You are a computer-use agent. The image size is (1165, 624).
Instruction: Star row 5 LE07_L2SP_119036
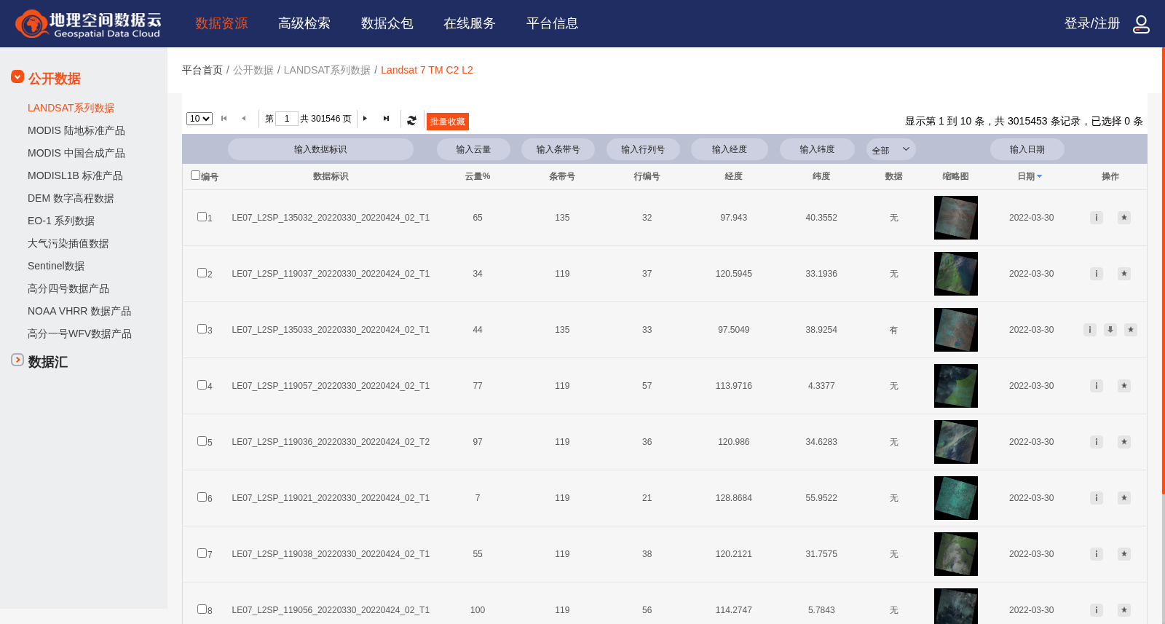pyautogui.click(x=1124, y=442)
